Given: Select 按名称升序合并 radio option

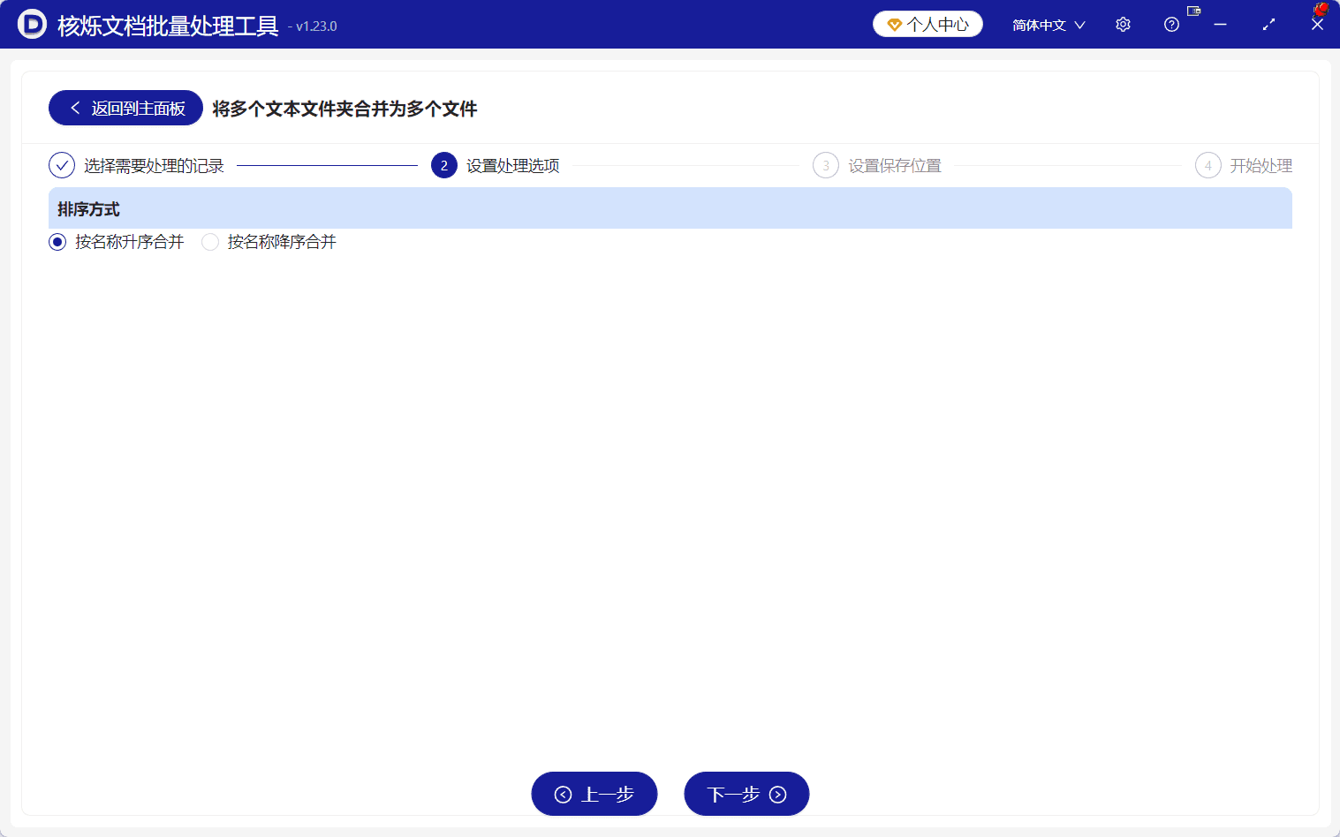Looking at the screenshot, I should pos(117,242).
